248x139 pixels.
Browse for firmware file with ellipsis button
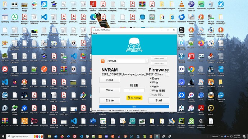167,75
